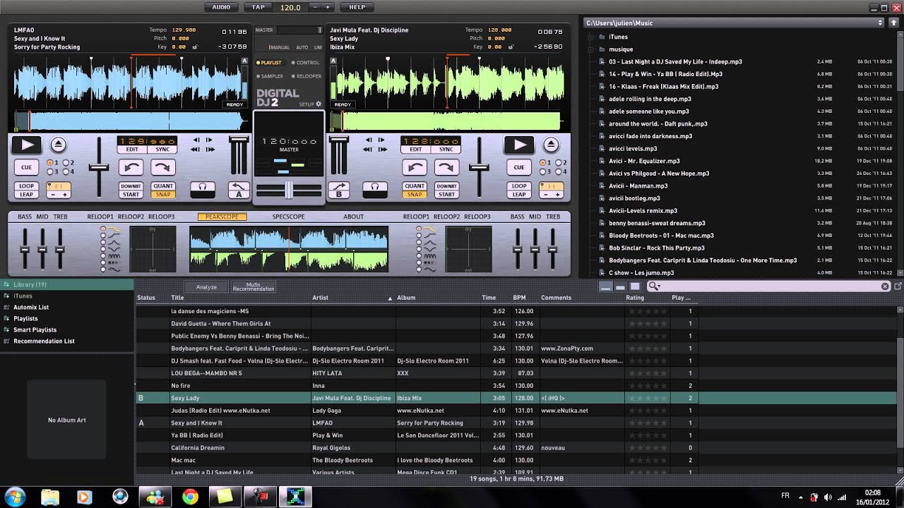Switch to the largest view size icon

pyautogui.click(x=635, y=286)
